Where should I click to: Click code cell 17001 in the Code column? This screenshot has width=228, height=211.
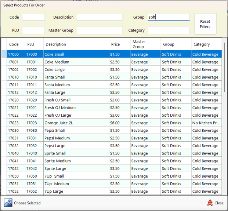click(16, 62)
